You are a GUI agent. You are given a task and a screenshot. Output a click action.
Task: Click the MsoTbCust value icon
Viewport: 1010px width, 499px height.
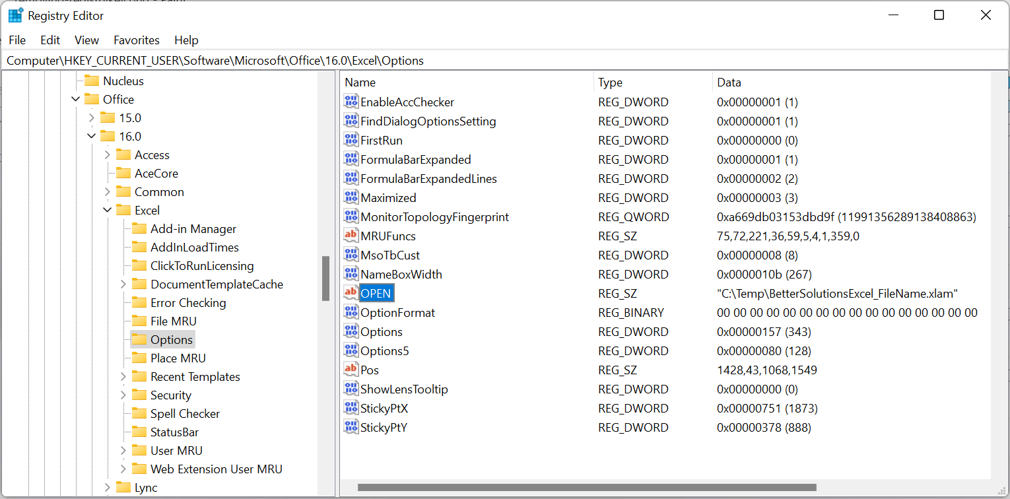pos(351,255)
